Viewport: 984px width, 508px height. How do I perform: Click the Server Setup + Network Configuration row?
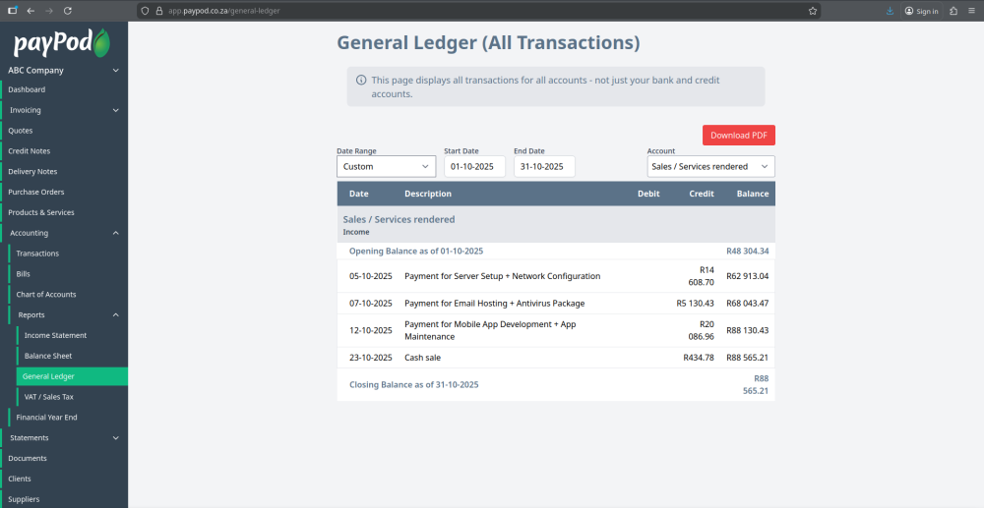coord(556,276)
